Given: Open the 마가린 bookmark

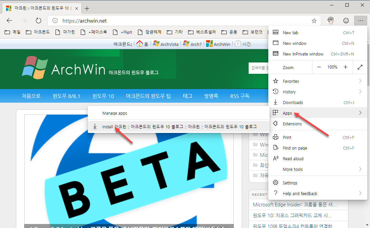Looking at the screenshot, I should pos(65,32).
